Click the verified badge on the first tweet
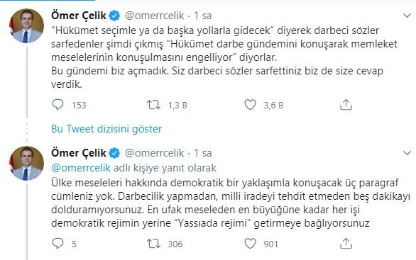Screen dimensions: 416x260 pos(114,16)
